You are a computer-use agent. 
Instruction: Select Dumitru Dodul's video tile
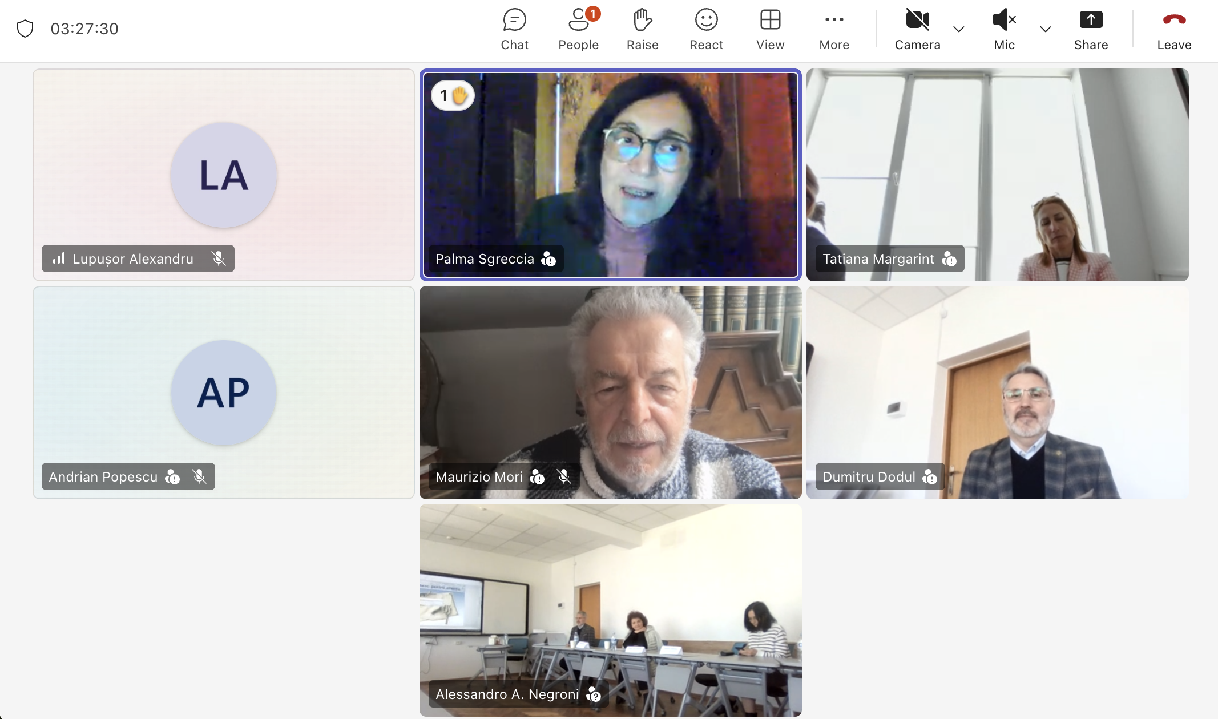[x=997, y=393]
